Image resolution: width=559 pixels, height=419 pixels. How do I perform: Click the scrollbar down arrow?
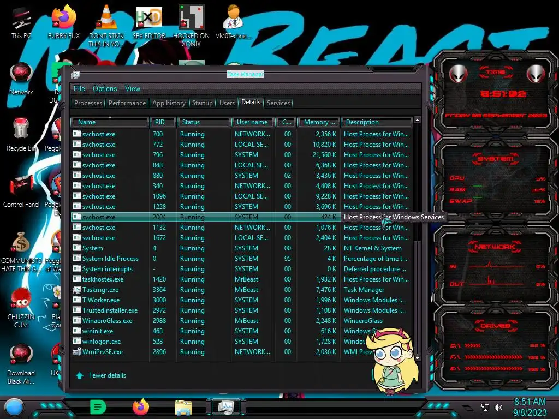tap(417, 357)
